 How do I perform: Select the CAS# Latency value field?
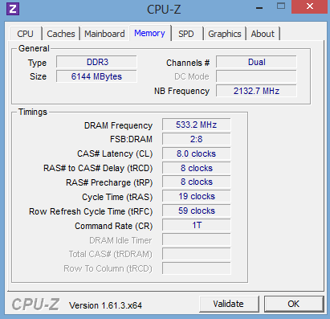tap(197, 153)
